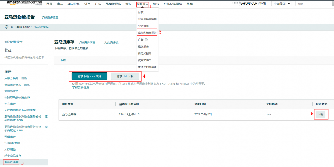
Task: Open the 品牌旗舰店 menu
Action: point(113,4)
